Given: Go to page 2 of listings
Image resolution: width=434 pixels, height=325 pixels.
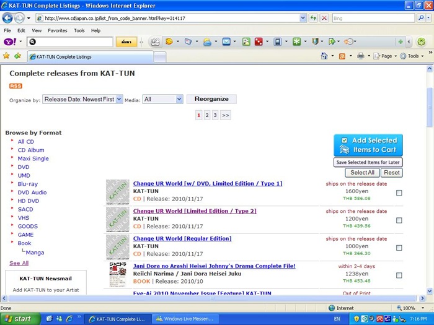Looking at the screenshot, I should pos(206,115).
